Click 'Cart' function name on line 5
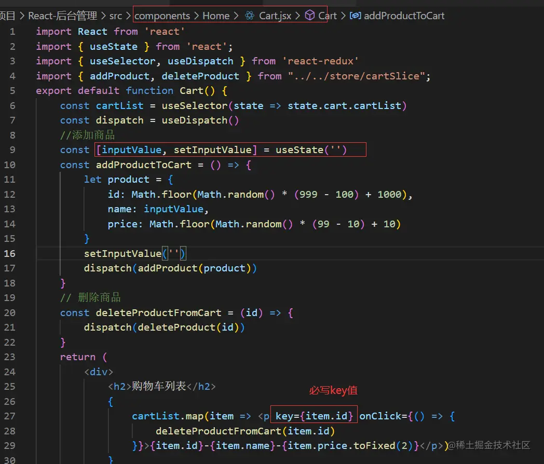The width and height of the screenshot is (544, 464). click(x=192, y=90)
